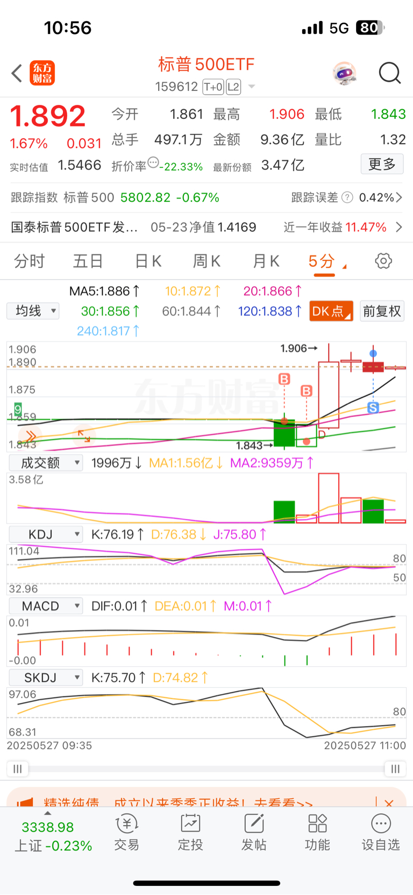
Task: Open the robot assistant avatar
Action: 344,73
